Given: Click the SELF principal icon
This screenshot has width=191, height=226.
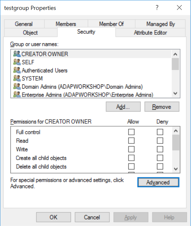Looking at the screenshot, I should tap(17, 62).
